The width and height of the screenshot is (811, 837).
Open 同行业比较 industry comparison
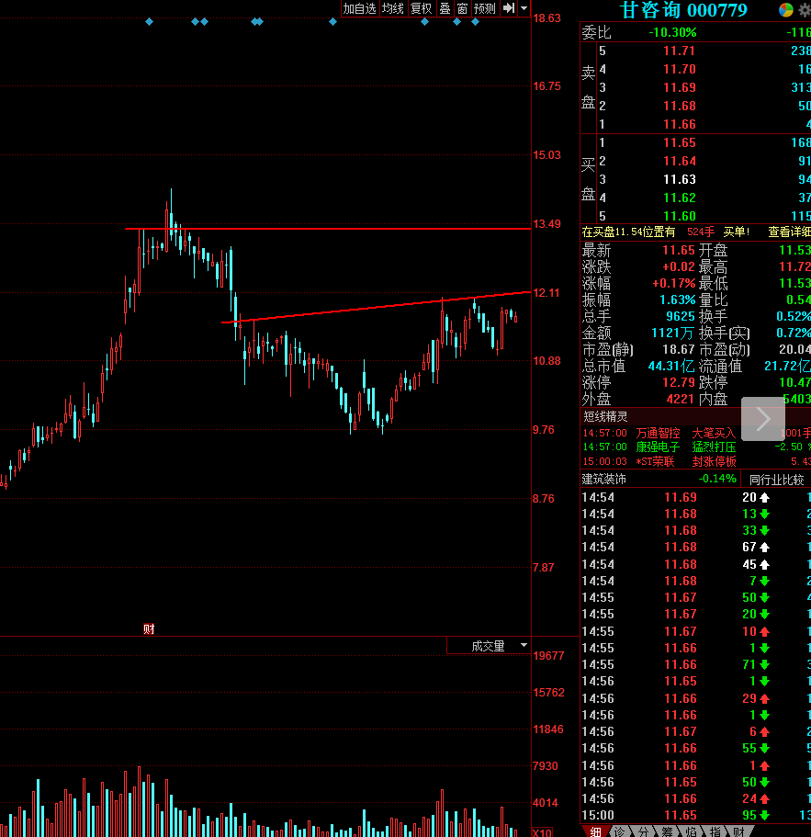776,480
